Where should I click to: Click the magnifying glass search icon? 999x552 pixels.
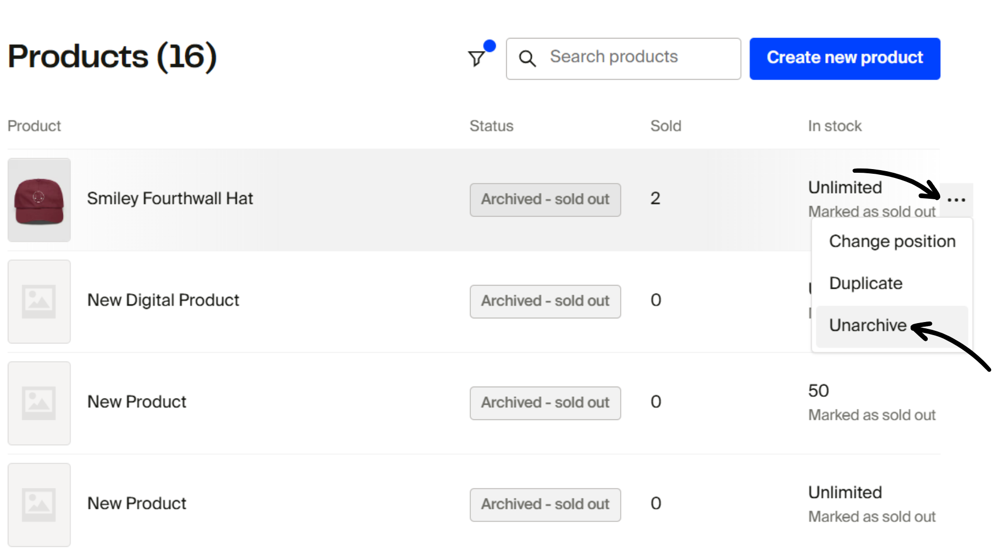(x=527, y=58)
